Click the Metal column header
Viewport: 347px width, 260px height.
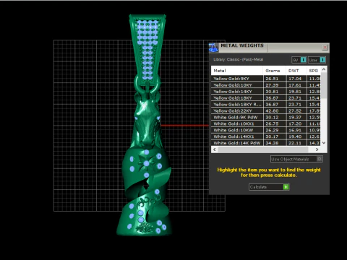(237, 71)
